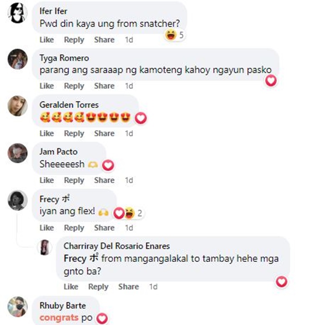Click the 1d timestamp on Geralden Torres's comment
313x325 pixels.
[x=129, y=133]
